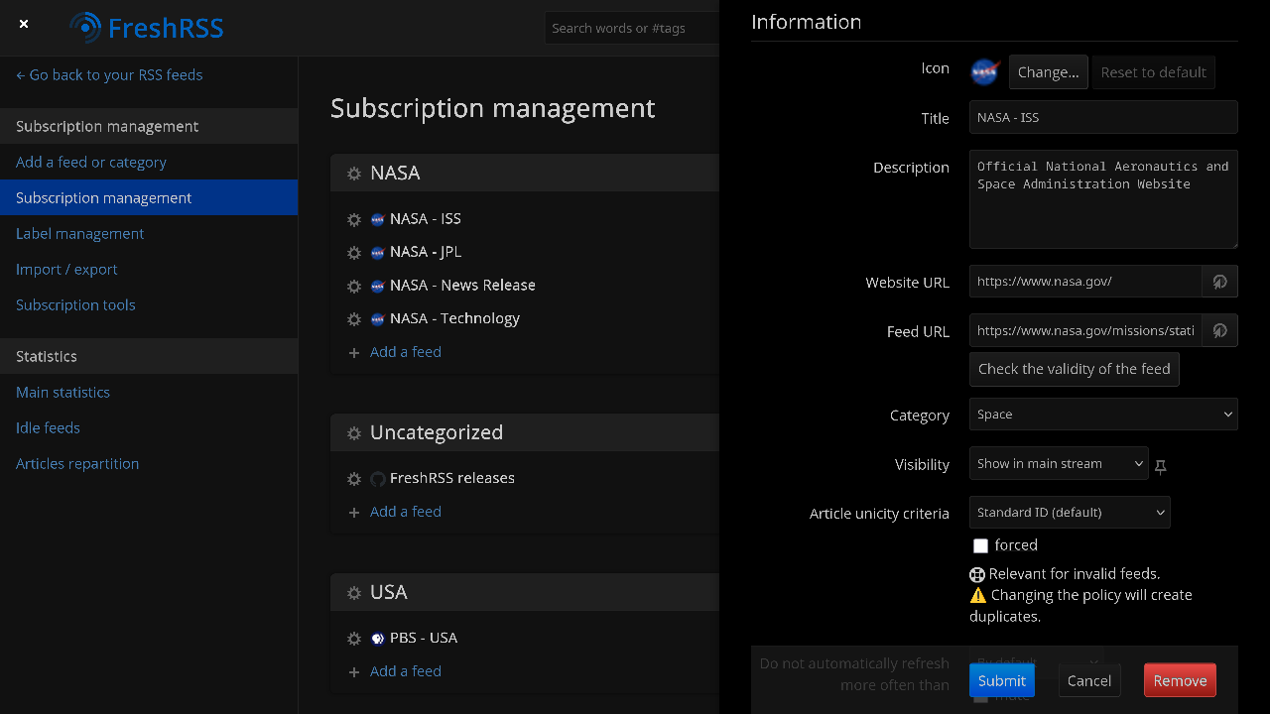
Task: Select Label management in the sidebar
Action: 79,233
